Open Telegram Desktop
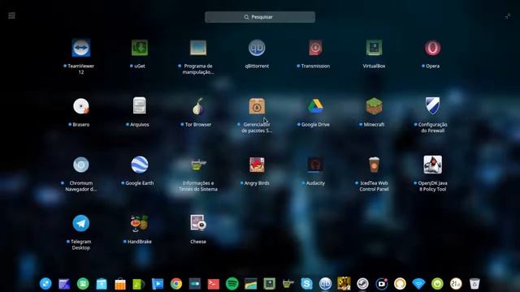The width and height of the screenshot is (520, 292). [x=81, y=224]
